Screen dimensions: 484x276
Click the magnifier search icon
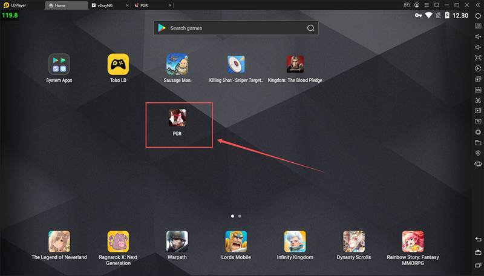pyautogui.click(x=310, y=28)
